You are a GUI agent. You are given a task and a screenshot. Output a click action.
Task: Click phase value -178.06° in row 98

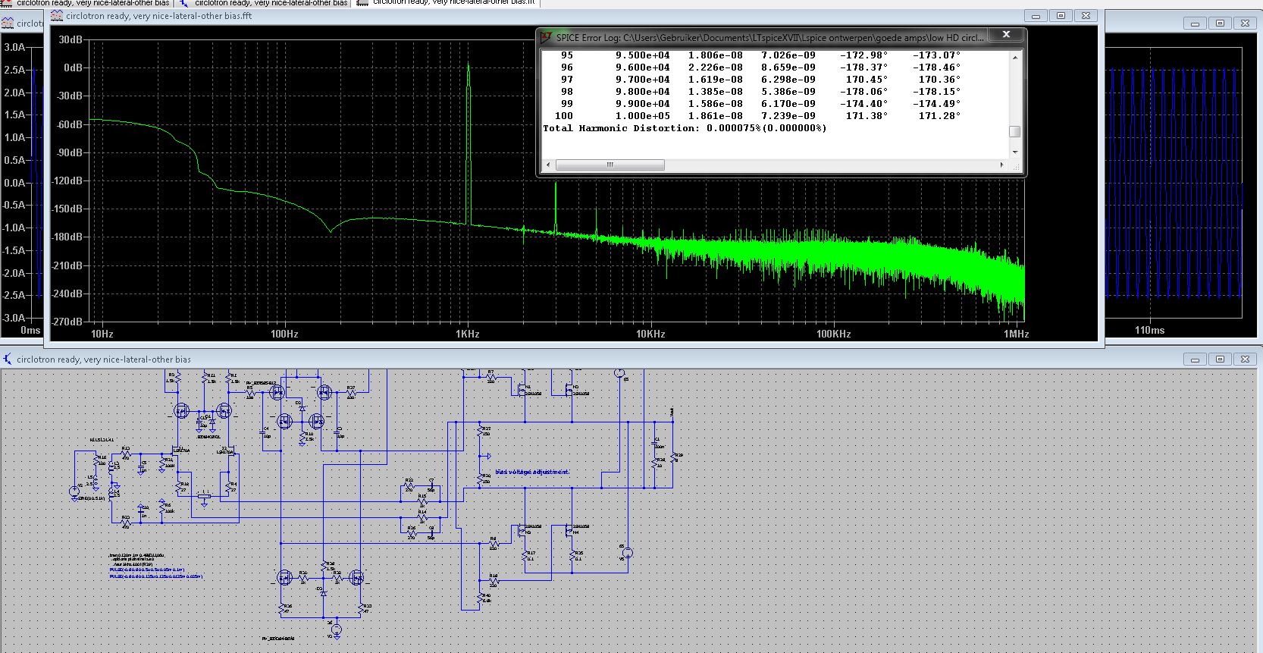click(863, 92)
